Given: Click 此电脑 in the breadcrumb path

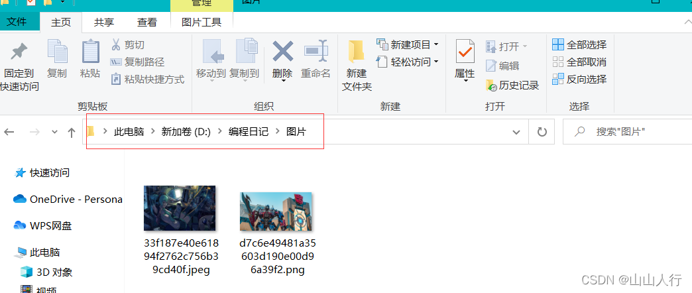Looking at the screenshot, I should coord(129,131).
